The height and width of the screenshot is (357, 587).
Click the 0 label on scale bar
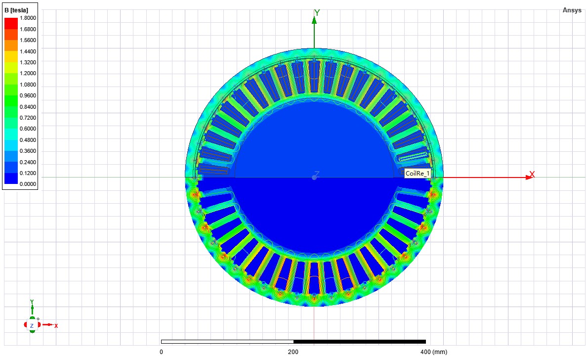click(x=162, y=352)
